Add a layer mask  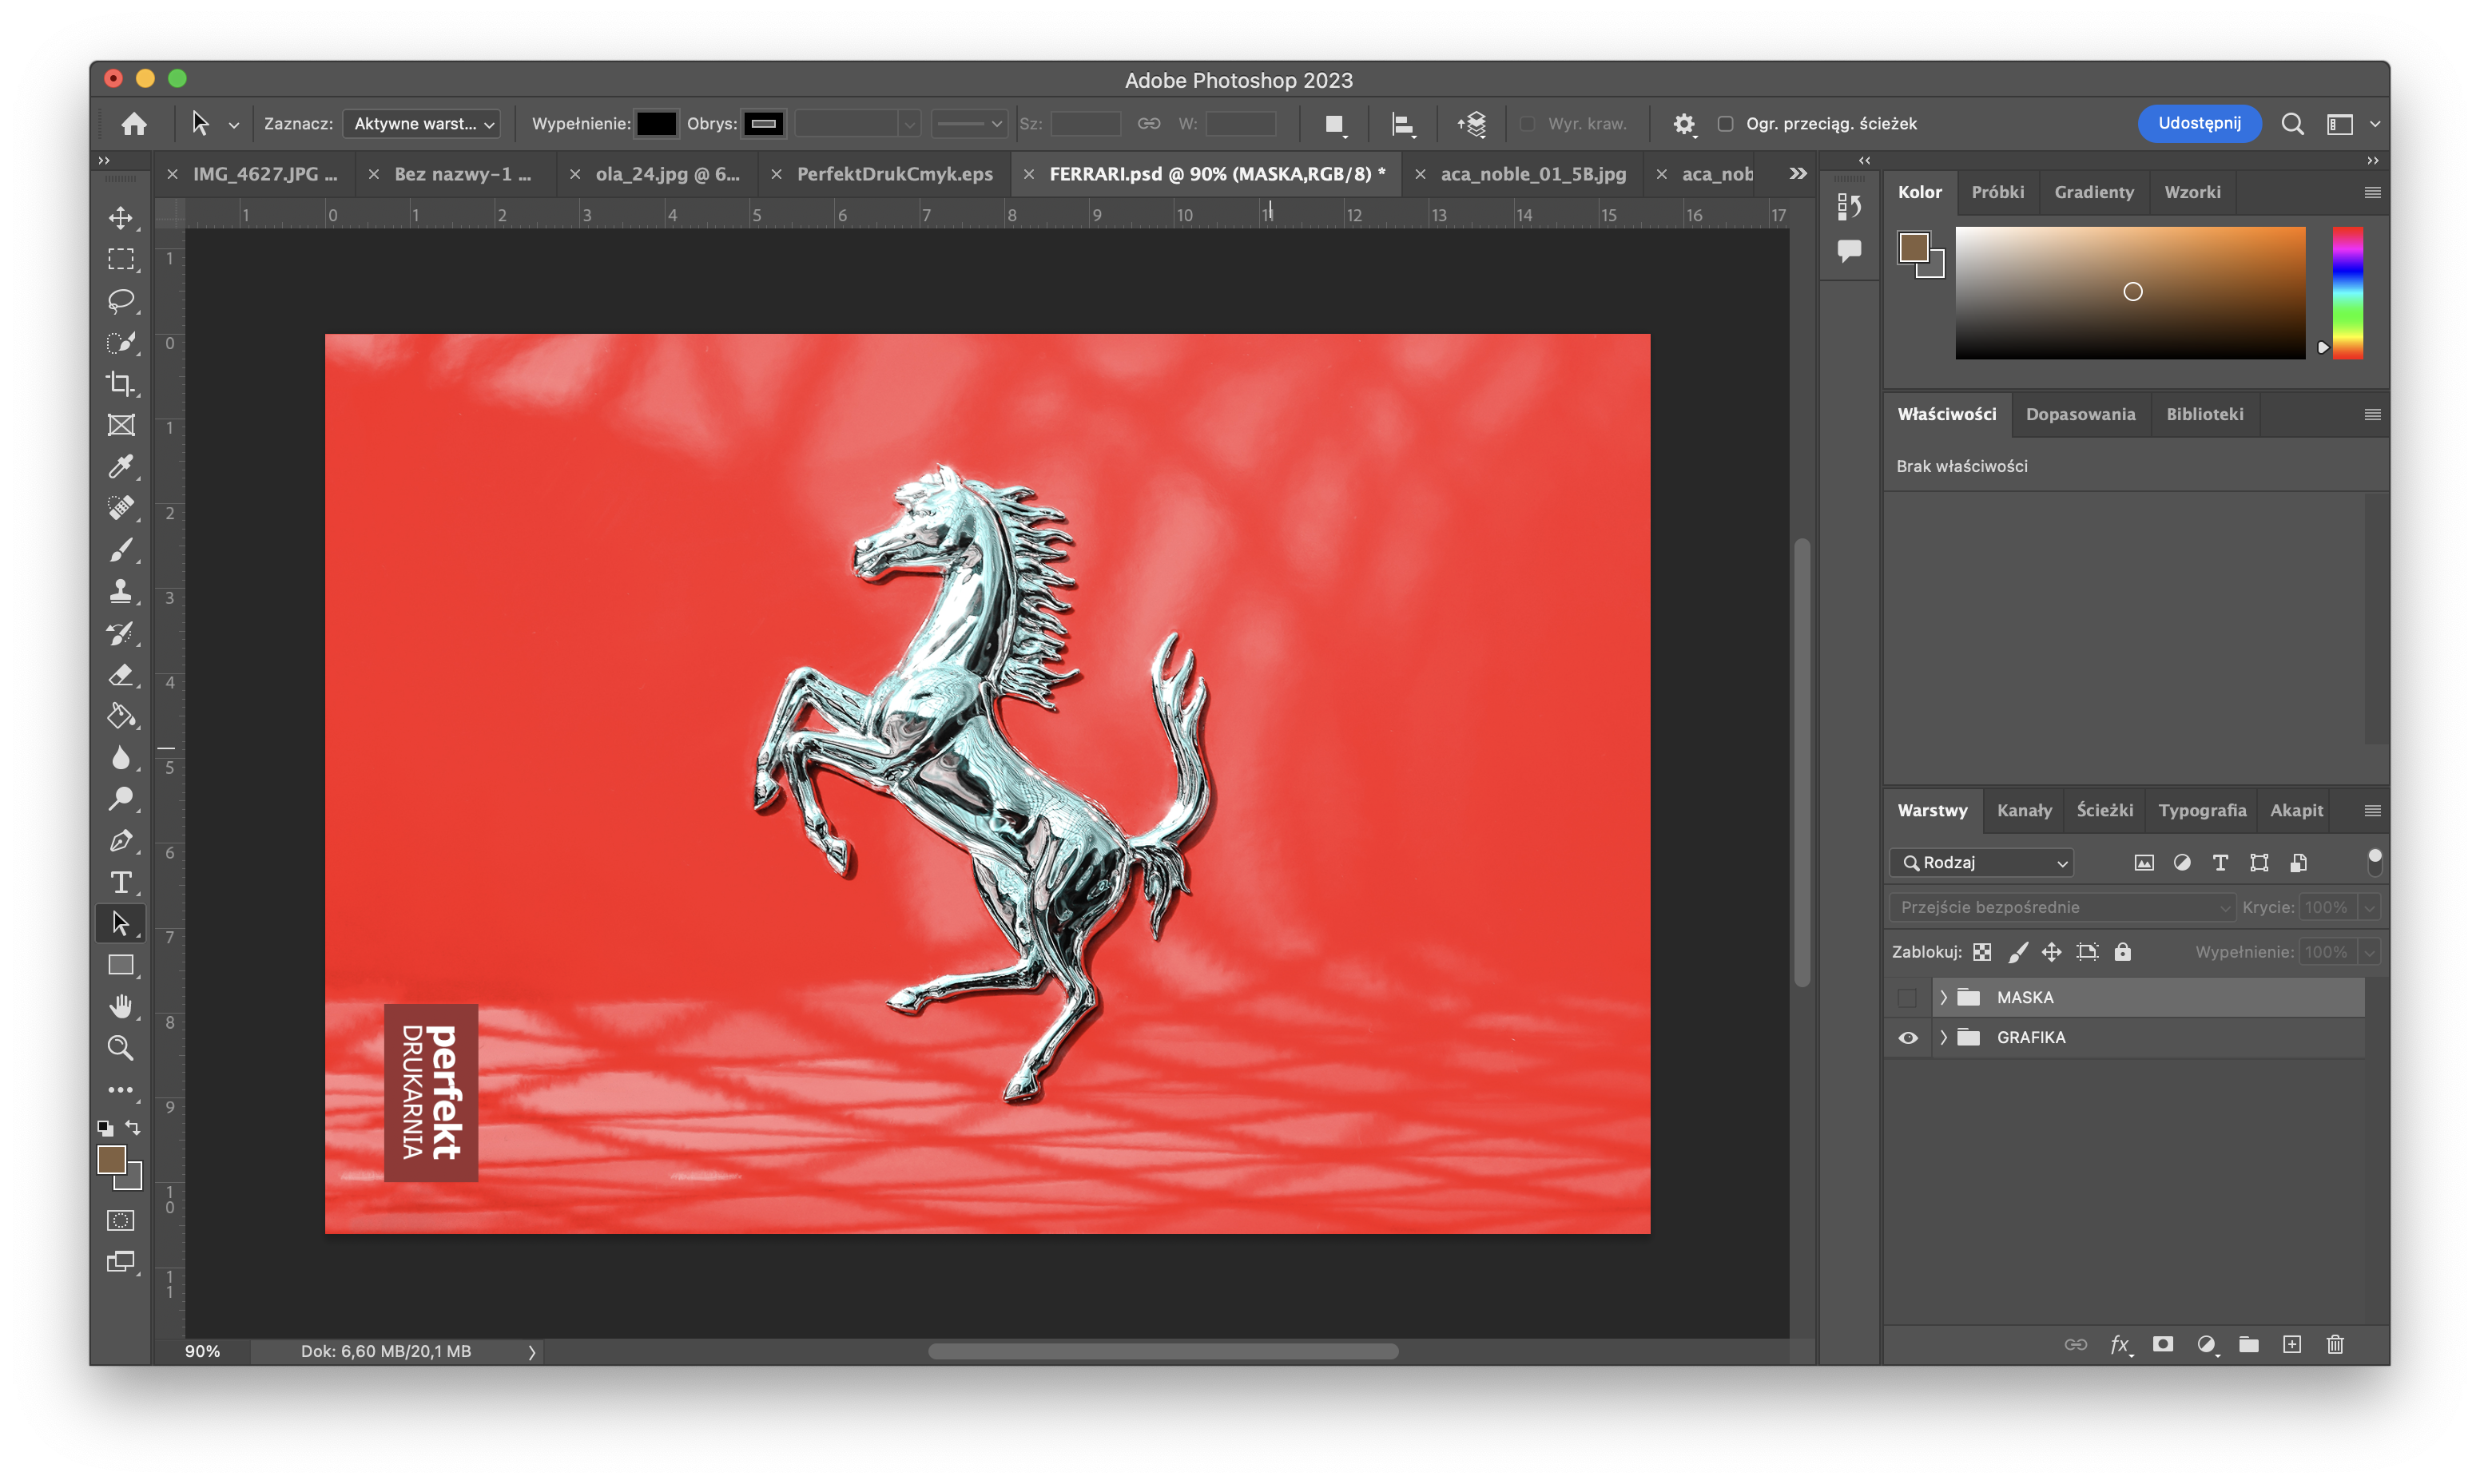pyautogui.click(x=2163, y=1345)
